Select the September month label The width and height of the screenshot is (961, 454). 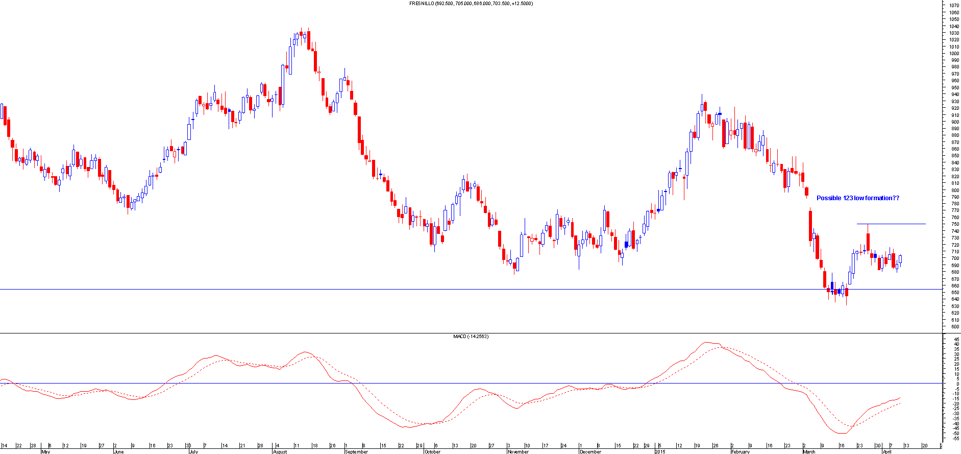coord(356,451)
